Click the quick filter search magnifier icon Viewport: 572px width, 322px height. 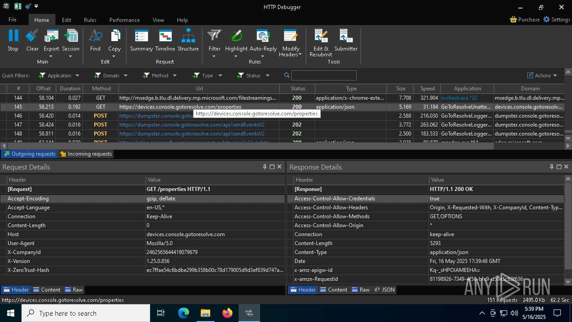pyautogui.click(x=287, y=75)
